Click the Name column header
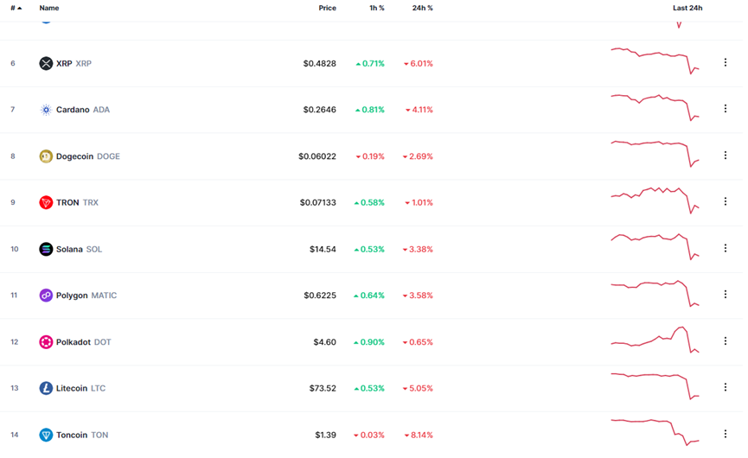This screenshot has height=458, width=748. click(49, 8)
